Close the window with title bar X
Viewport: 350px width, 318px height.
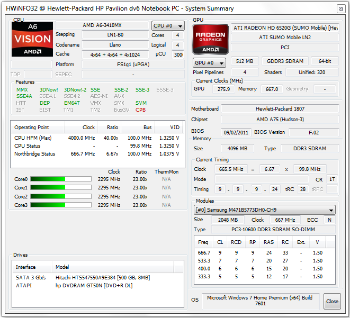[x=341, y=9]
